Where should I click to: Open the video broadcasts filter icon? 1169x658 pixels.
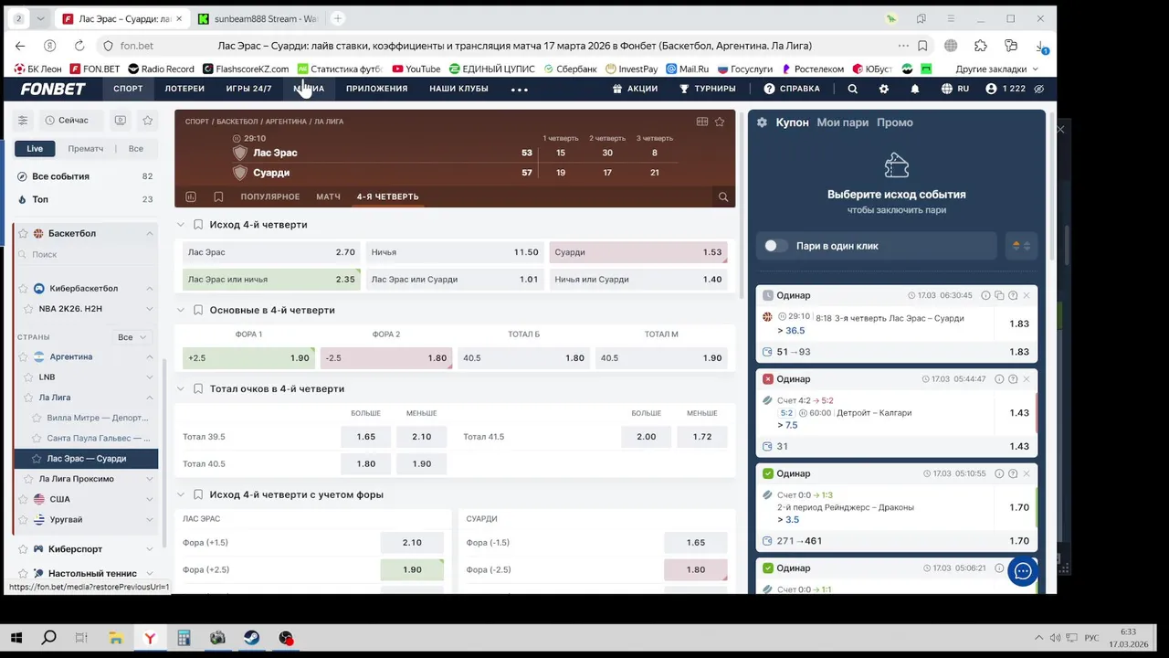pos(121,121)
